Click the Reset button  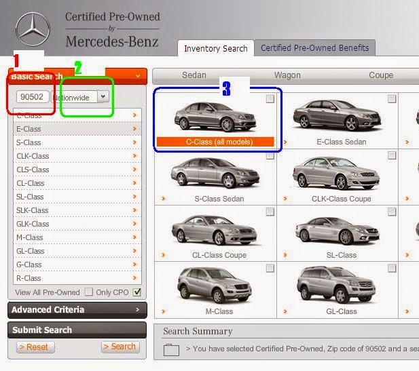35,347
